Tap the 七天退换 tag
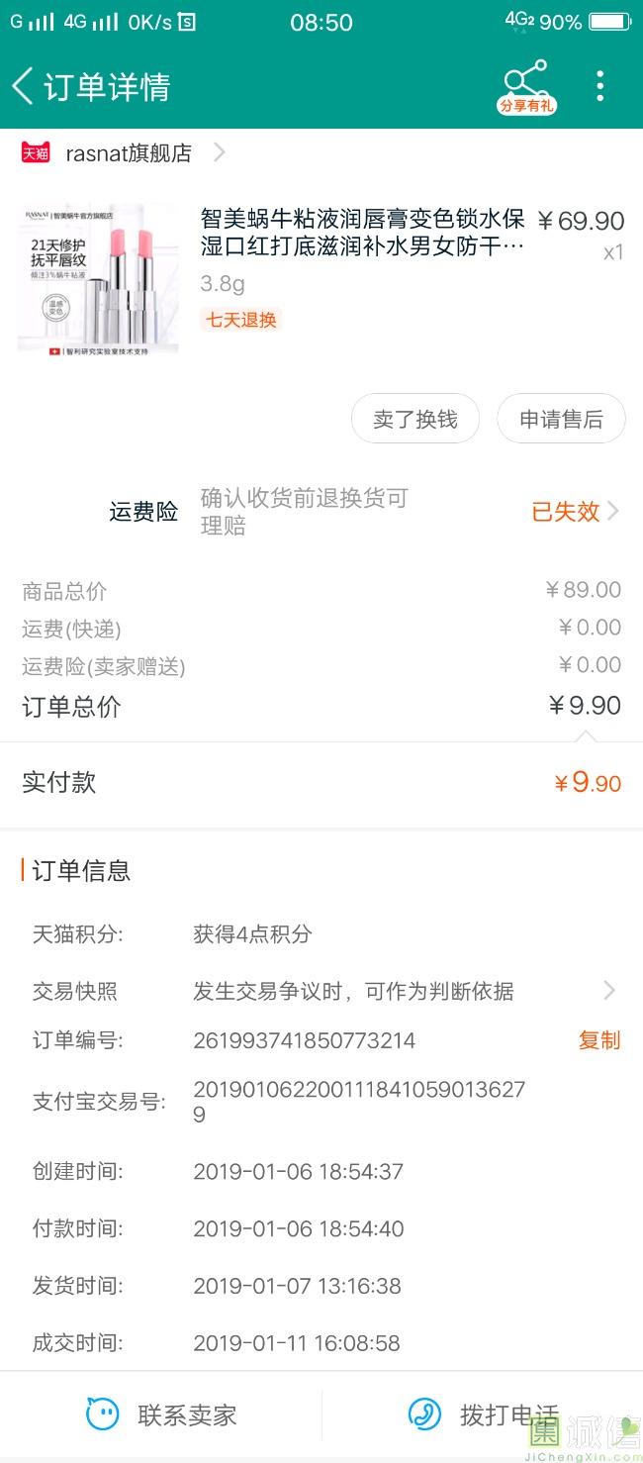This screenshot has height=1463, width=643. (241, 320)
